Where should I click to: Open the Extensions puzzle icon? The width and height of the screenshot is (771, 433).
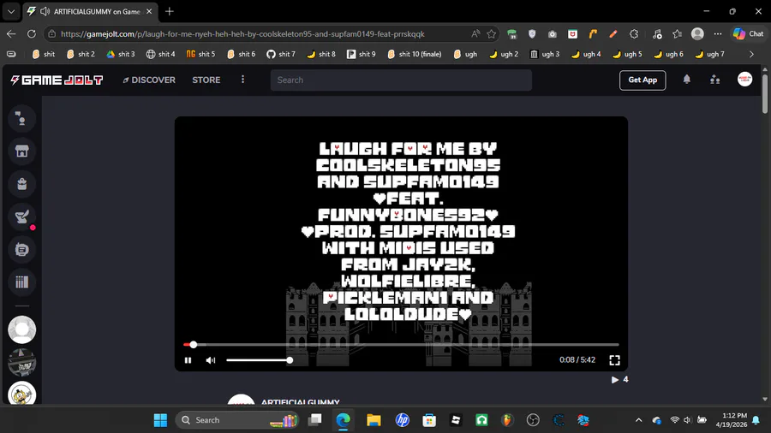(x=634, y=34)
